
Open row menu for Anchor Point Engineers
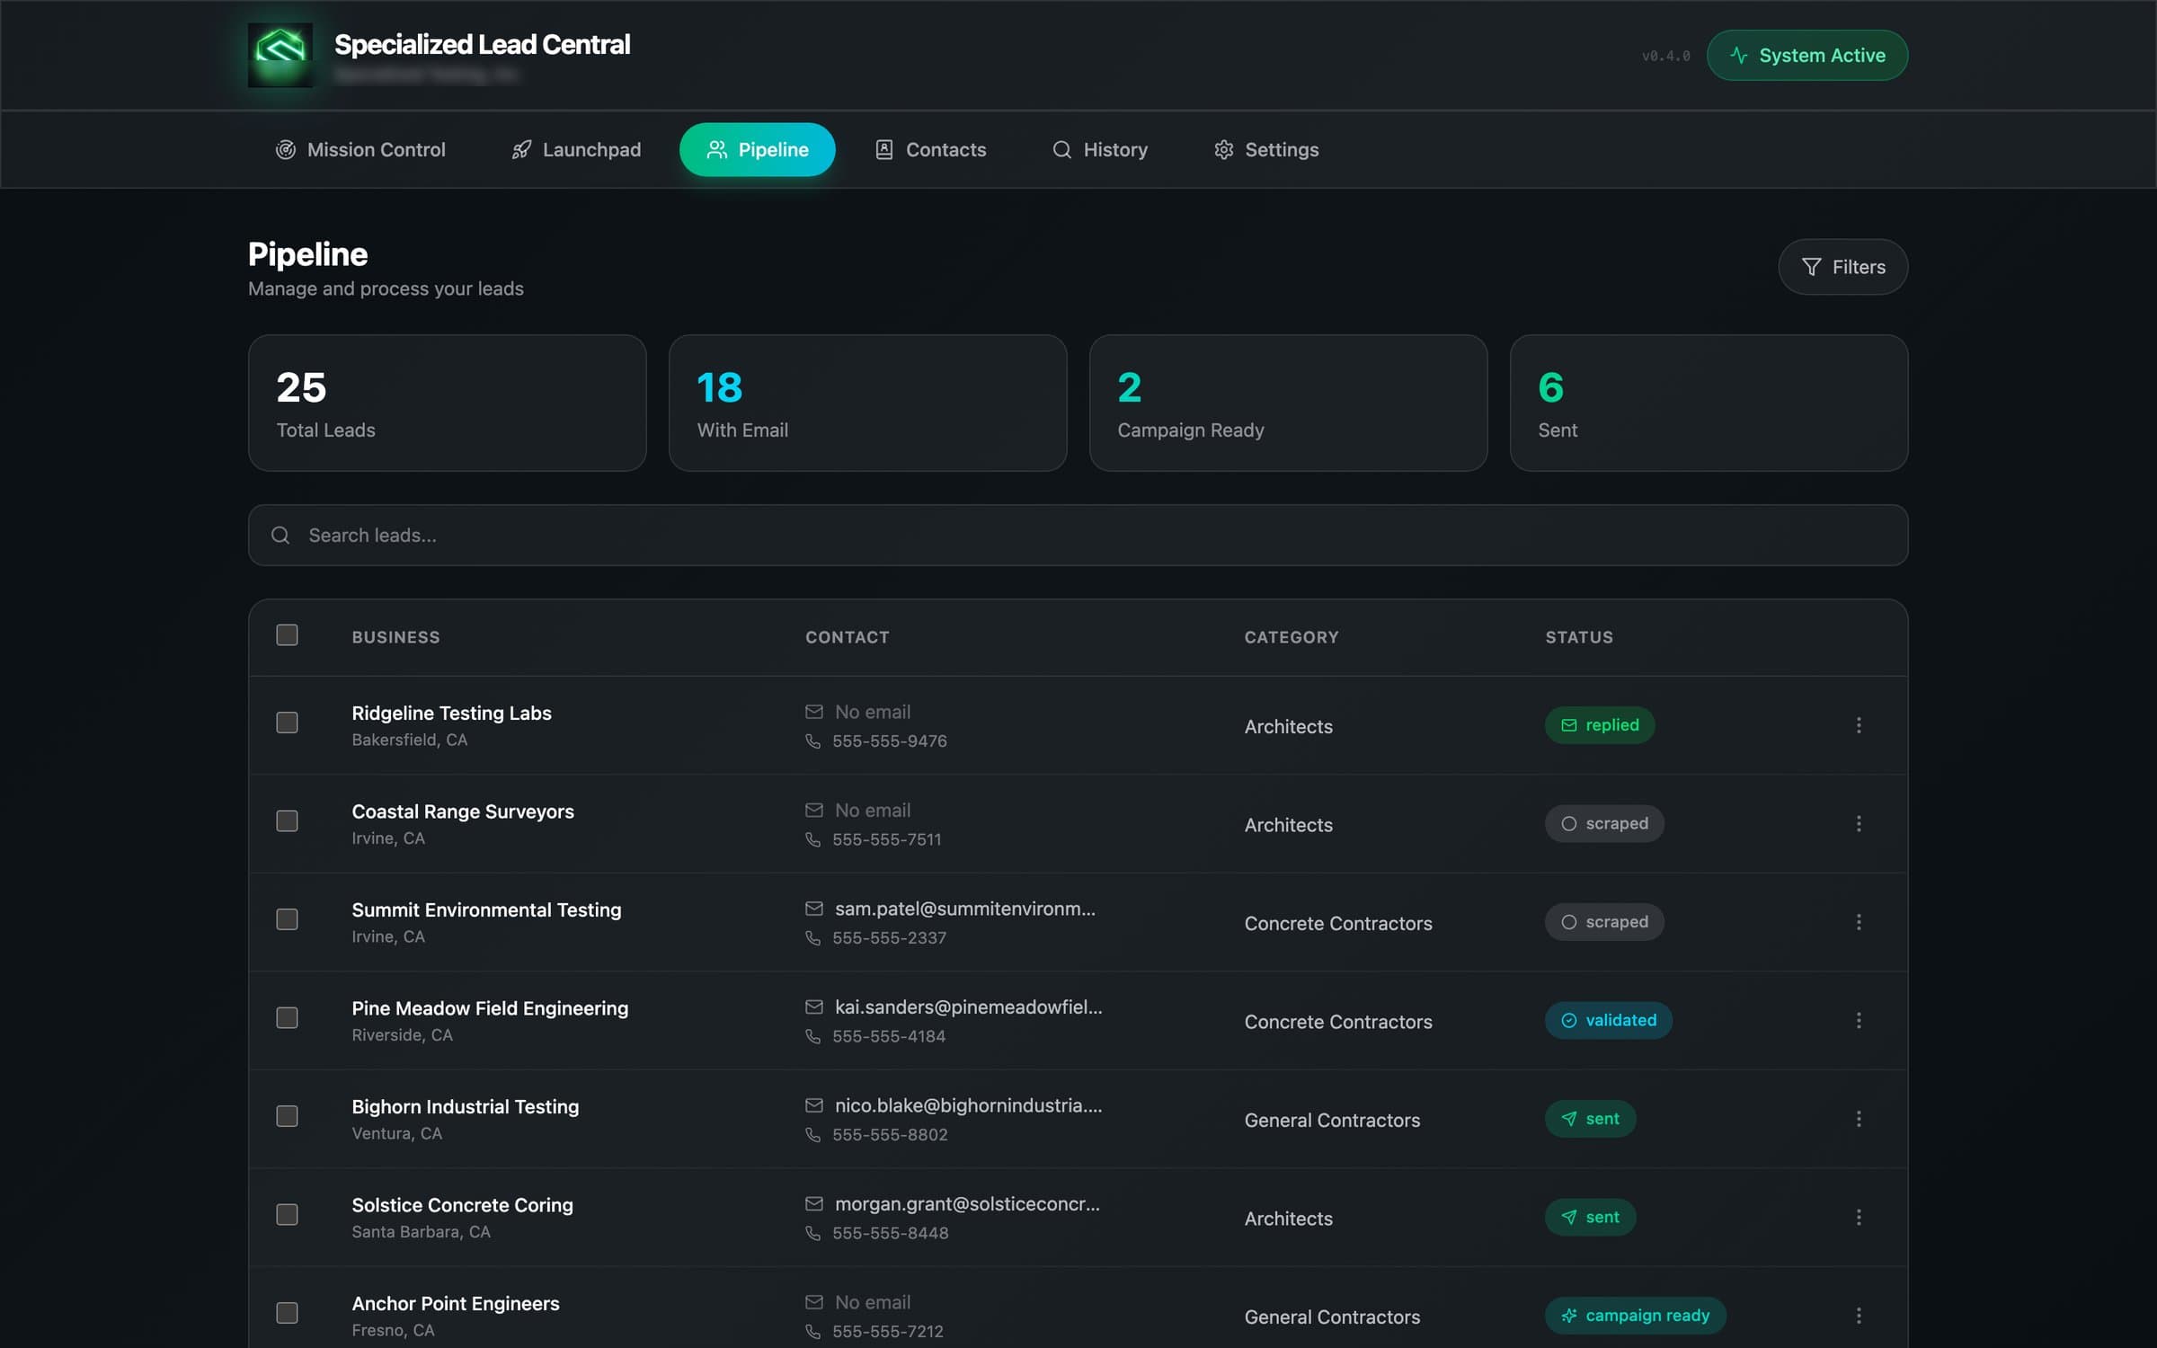point(1859,1316)
